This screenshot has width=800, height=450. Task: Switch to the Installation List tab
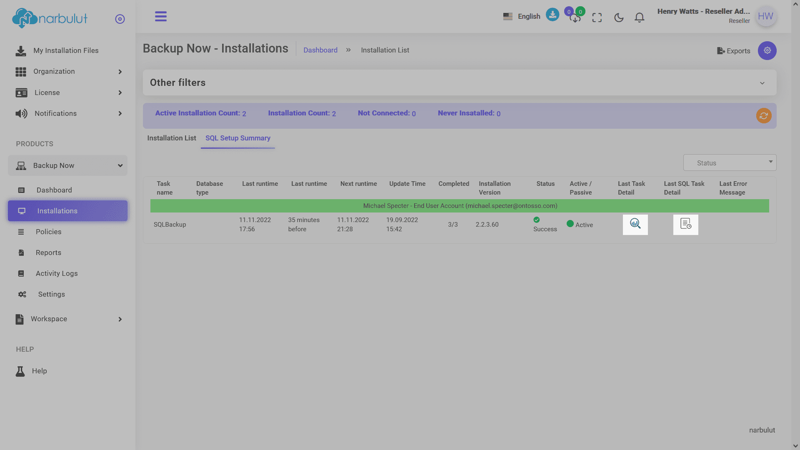[172, 138]
